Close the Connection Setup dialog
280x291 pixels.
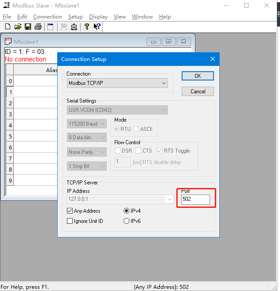click(x=213, y=59)
